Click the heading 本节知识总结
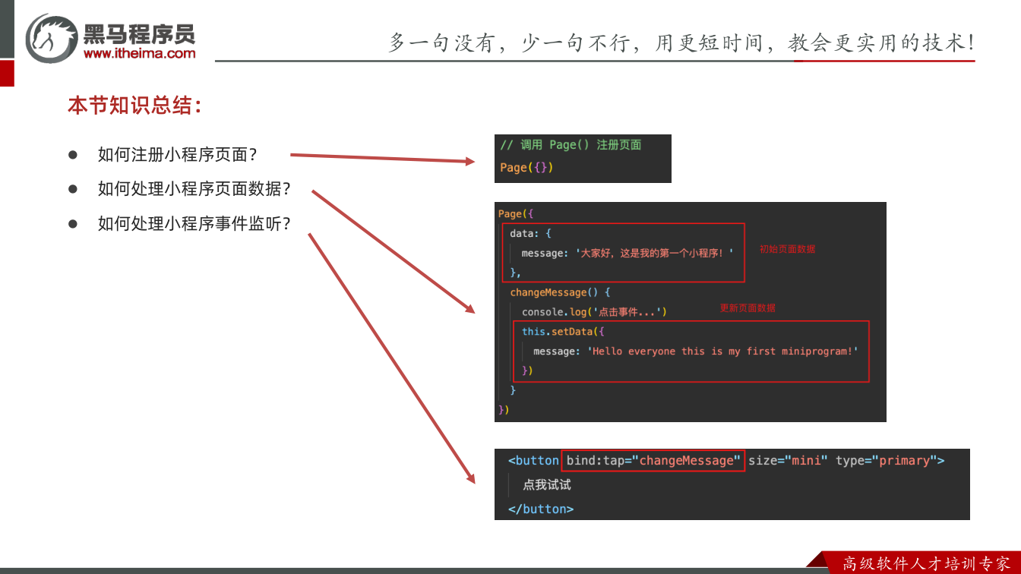 click(134, 105)
